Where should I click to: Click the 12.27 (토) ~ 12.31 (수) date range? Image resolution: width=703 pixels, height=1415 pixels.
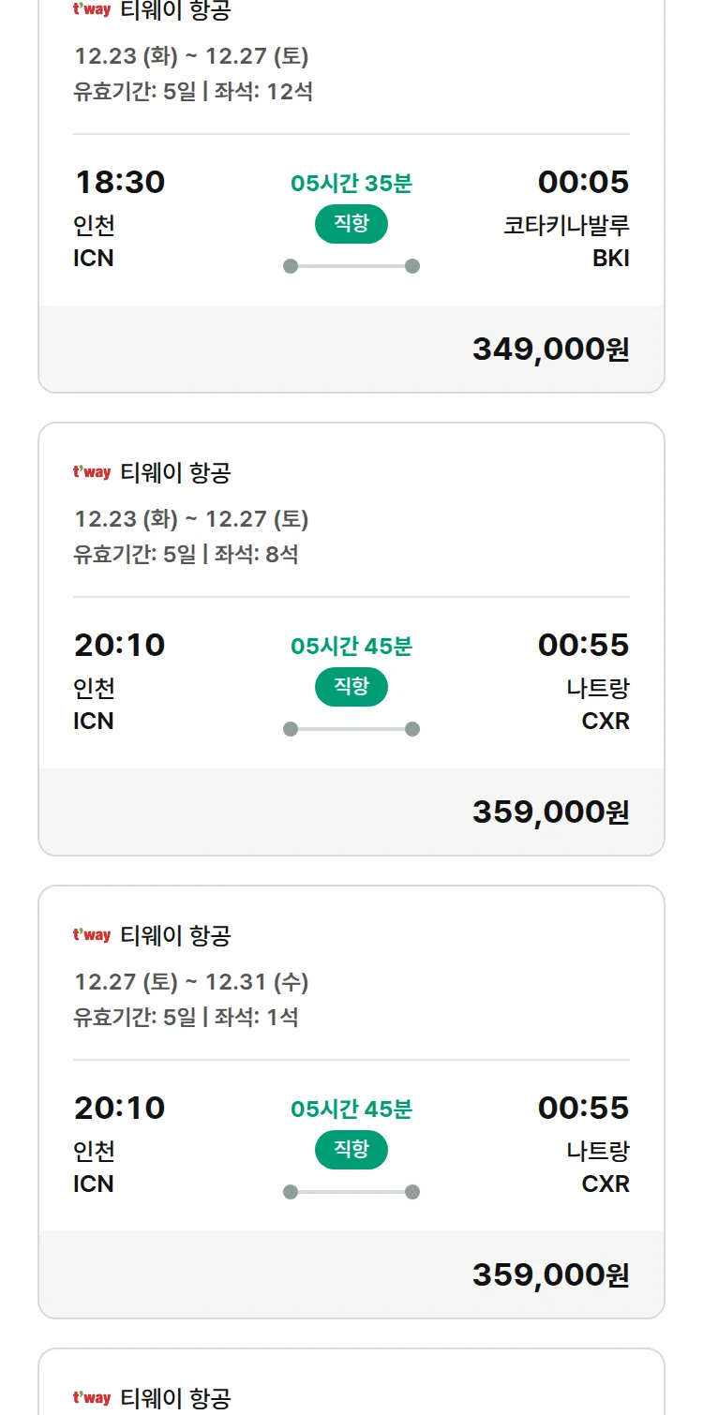coord(191,982)
